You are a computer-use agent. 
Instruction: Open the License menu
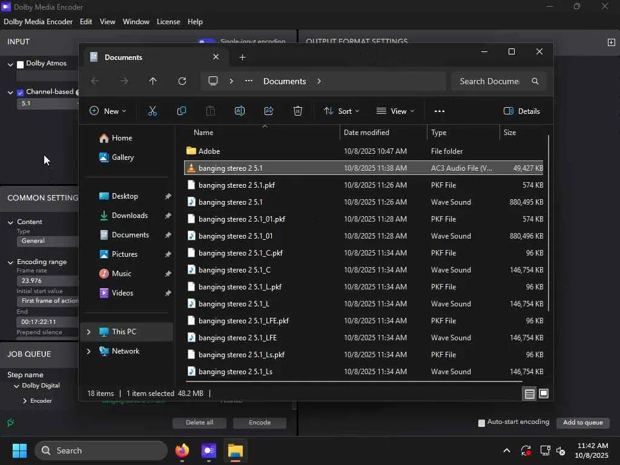pos(168,22)
